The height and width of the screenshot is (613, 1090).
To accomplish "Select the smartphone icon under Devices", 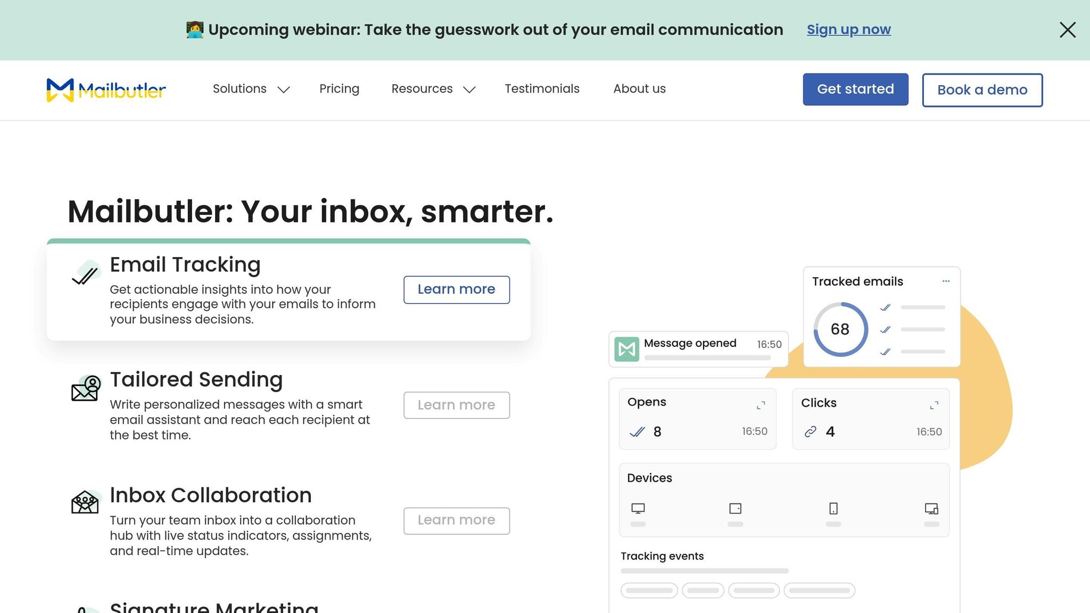I will point(833,508).
